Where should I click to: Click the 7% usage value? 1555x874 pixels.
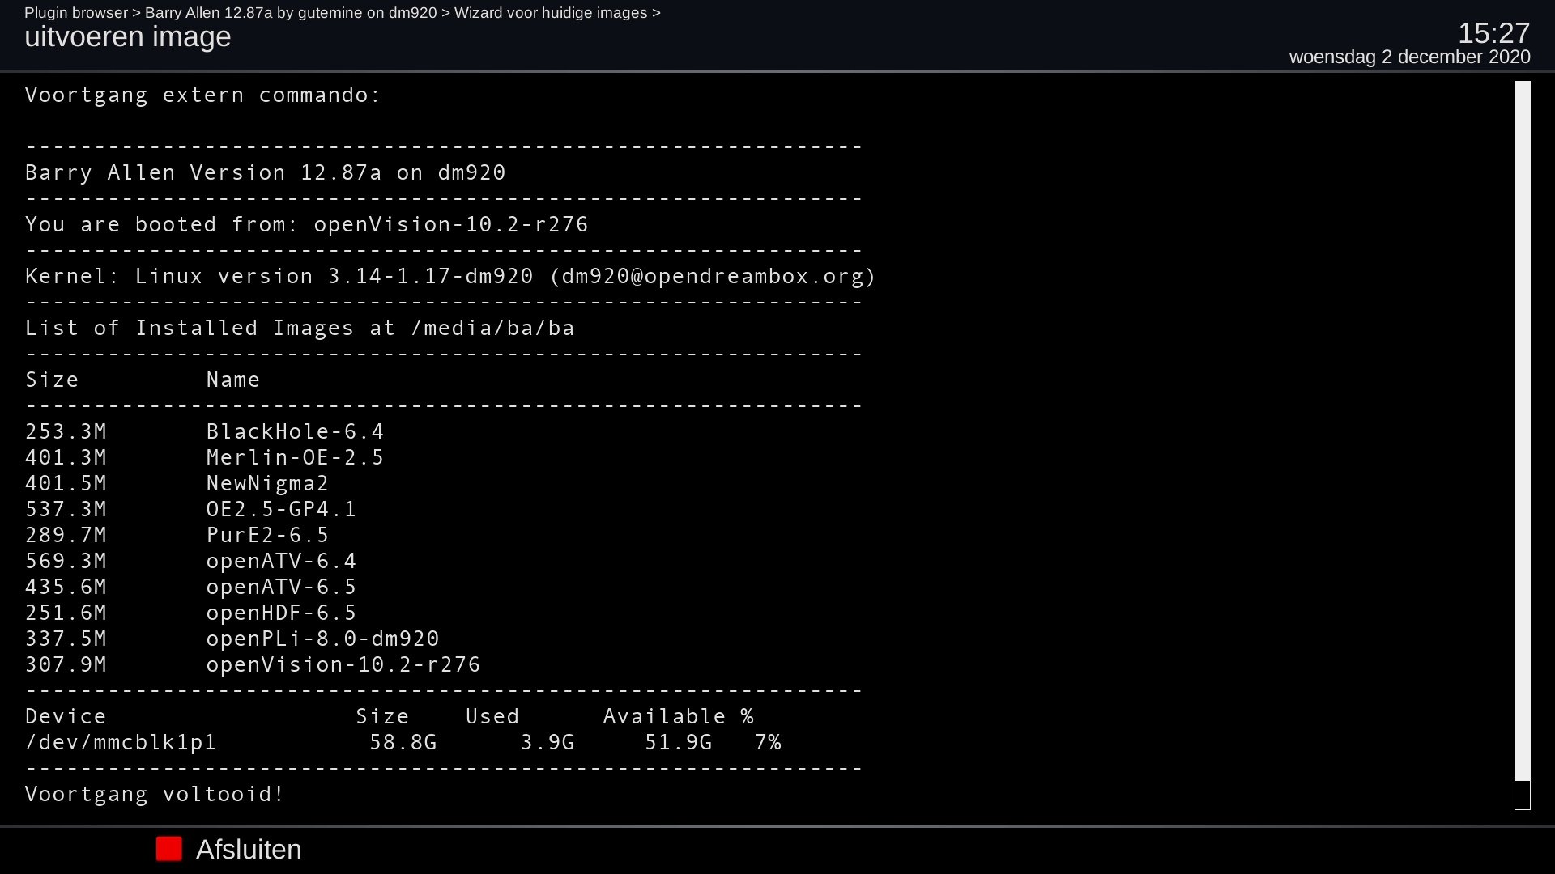tap(768, 742)
